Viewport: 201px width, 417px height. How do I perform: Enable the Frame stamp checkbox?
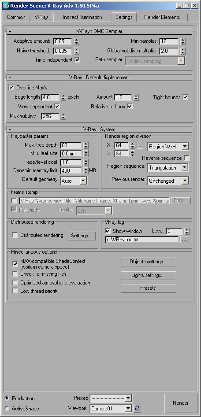pos(14,200)
